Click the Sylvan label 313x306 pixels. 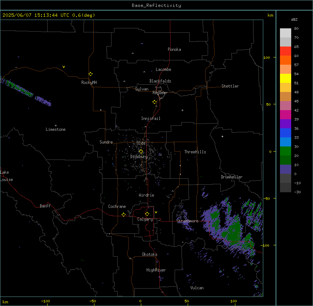[x=142, y=89]
